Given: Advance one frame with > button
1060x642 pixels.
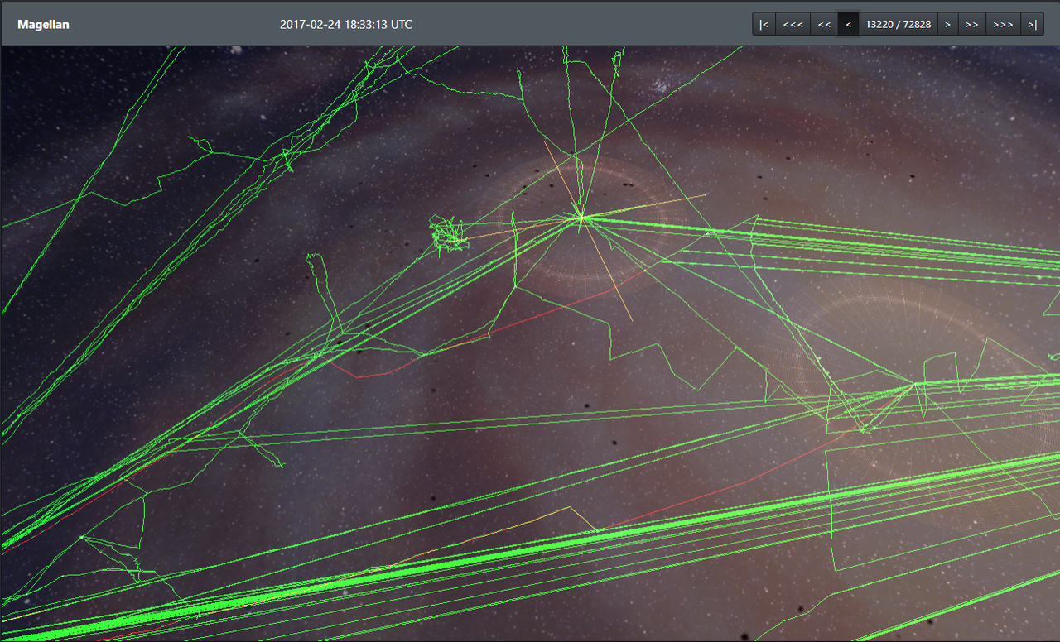Looking at the screenshot, I should pyautogui.click(x=947, y=24).
